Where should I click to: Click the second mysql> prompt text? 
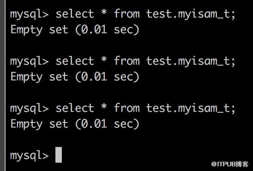point(30,61)
